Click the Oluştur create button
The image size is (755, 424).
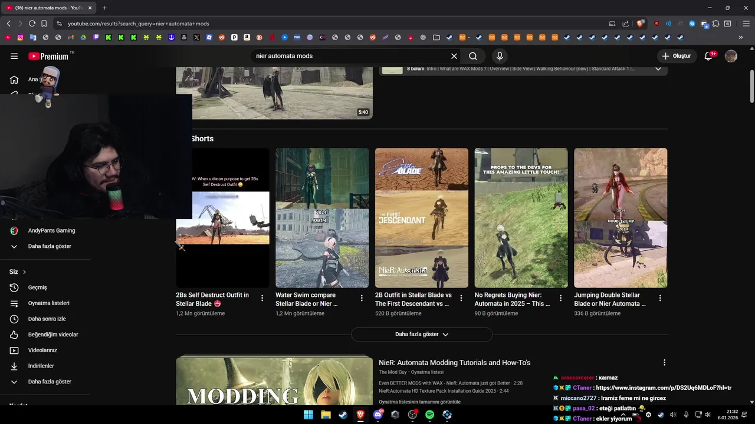676,56
